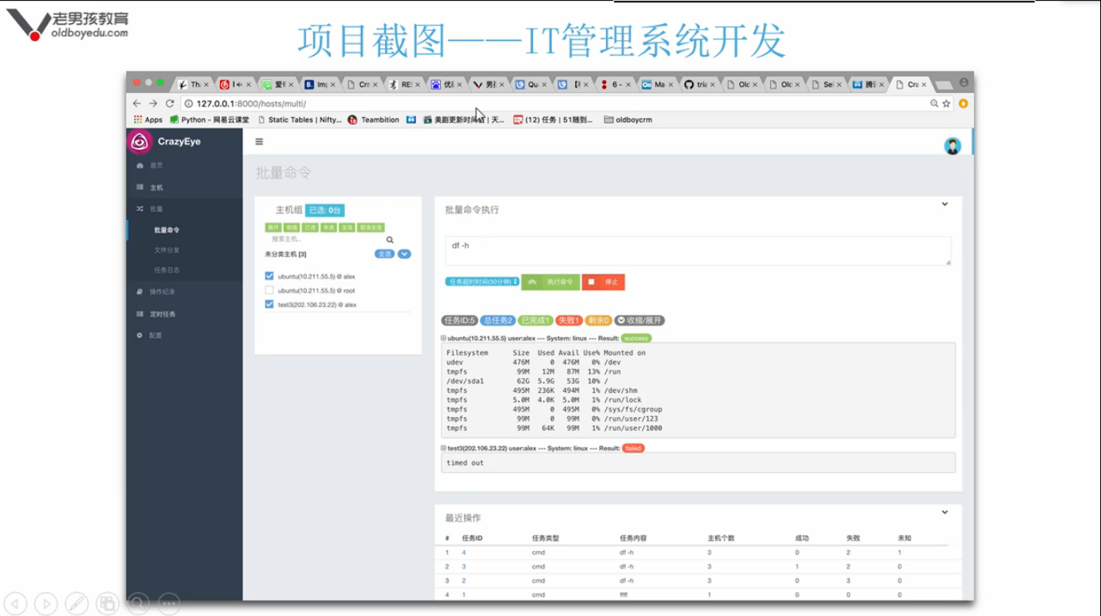Open the oldboycrm bookmark folder
Viewport: 1101px width, 616px height.
tap(628, 120)
